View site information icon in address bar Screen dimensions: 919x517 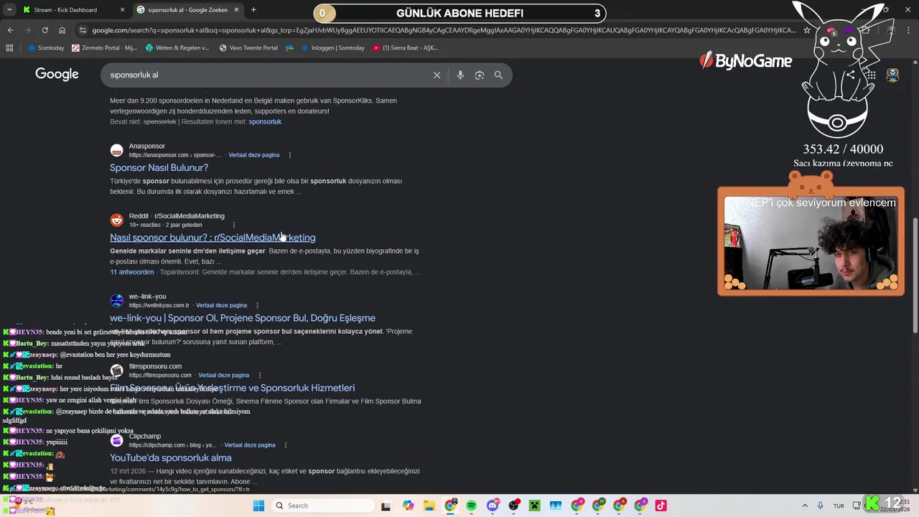click(83, 30)
